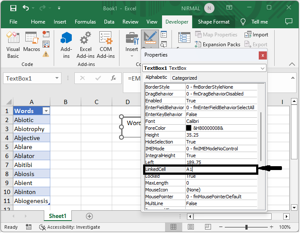This screenshot has width=300, height=233.
Task: Click the LinkedCell value field
Action: pyautogui.click(x=221, y=169)
